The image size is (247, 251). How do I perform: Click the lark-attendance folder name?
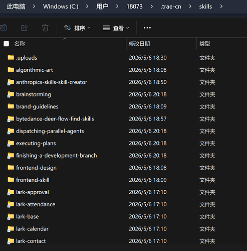pos(36,204)
